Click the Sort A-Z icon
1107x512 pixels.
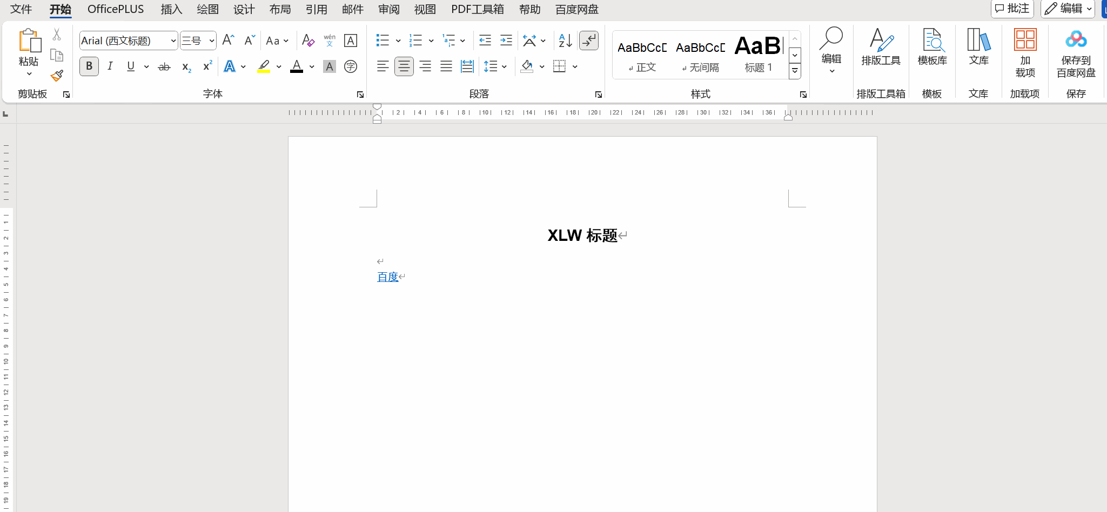tap(565, 41)
